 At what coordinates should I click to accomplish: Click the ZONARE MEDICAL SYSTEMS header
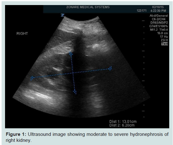(x=88, y=7)
